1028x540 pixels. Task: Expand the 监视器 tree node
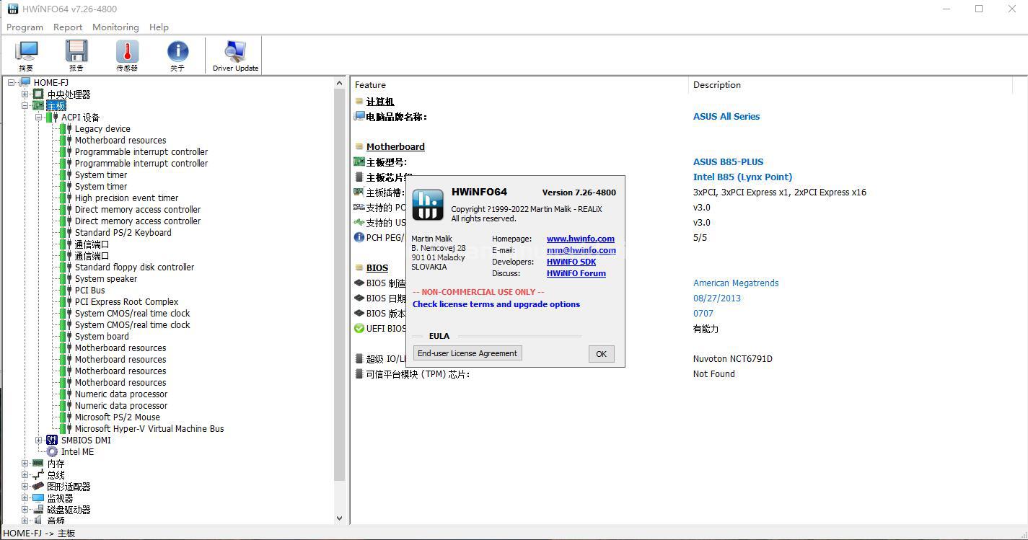(25, 498)
